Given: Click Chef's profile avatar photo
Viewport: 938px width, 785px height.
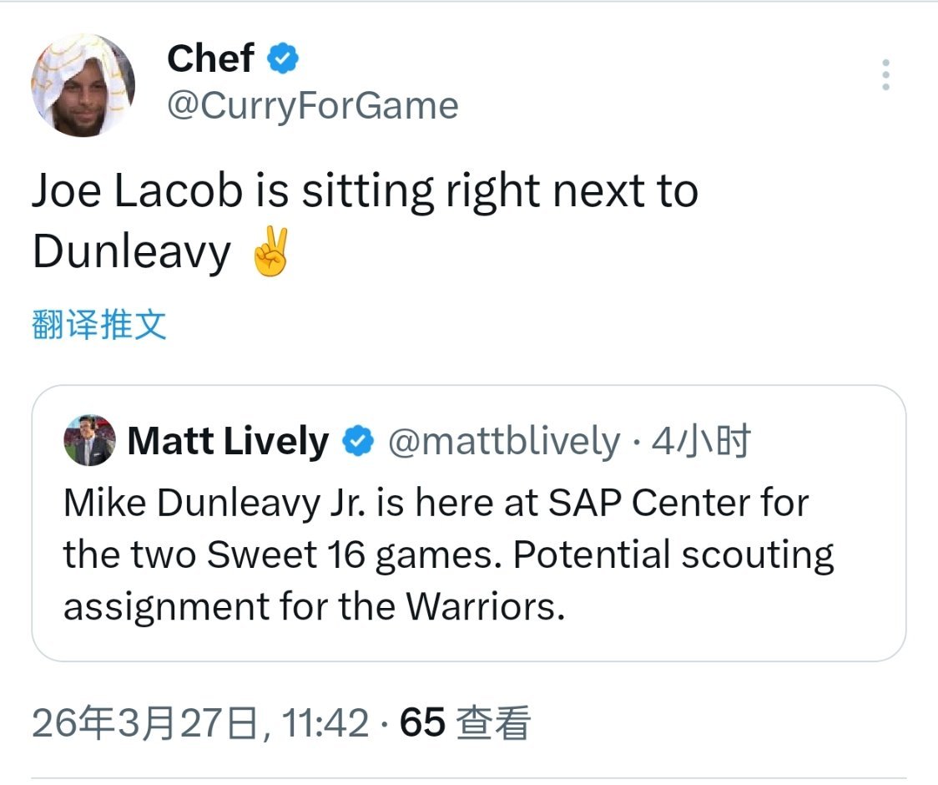Looking at the screenshot, I should 83,86.
